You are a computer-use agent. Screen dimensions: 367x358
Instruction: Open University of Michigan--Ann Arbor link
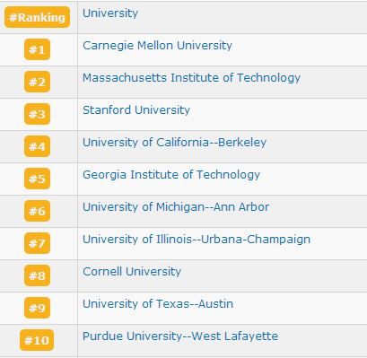click(176, 207)
